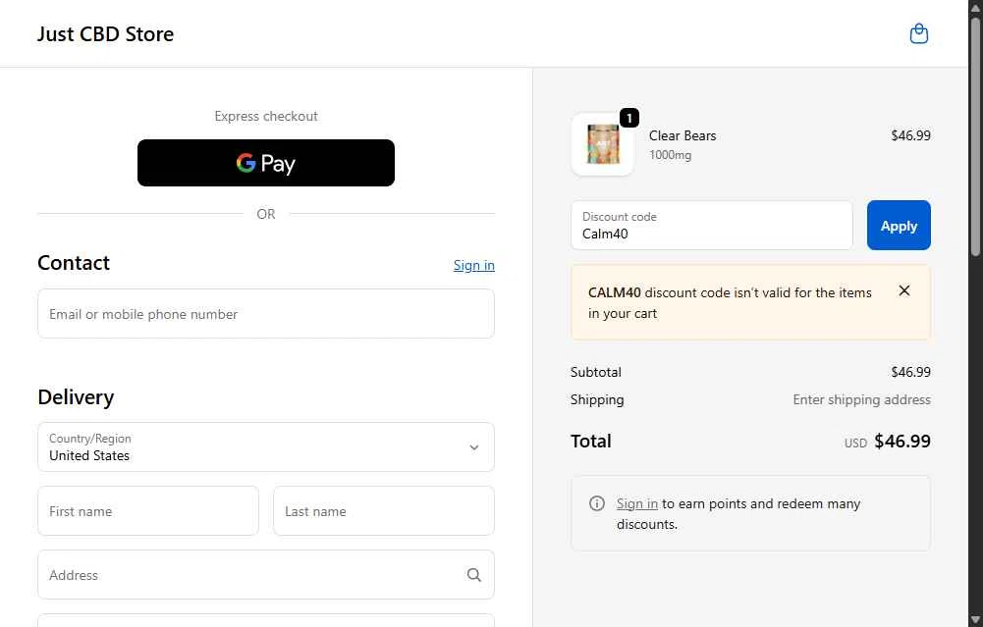The image size is (983, 627).
Task: Click the First name field
Action: [148, 511]
